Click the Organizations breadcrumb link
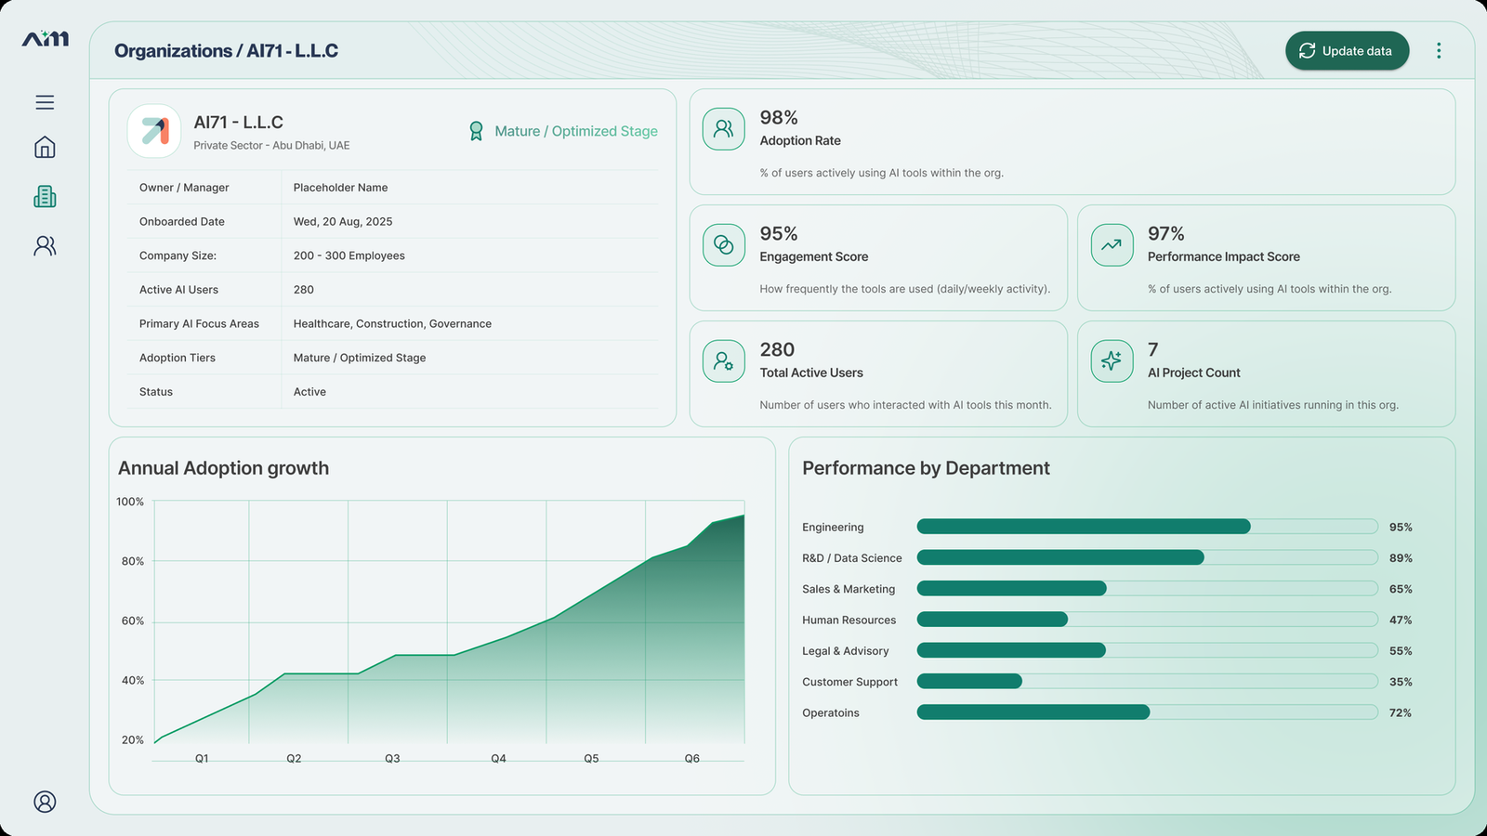1487x836 pixels. pyautogui.click(x=173, y=51)
